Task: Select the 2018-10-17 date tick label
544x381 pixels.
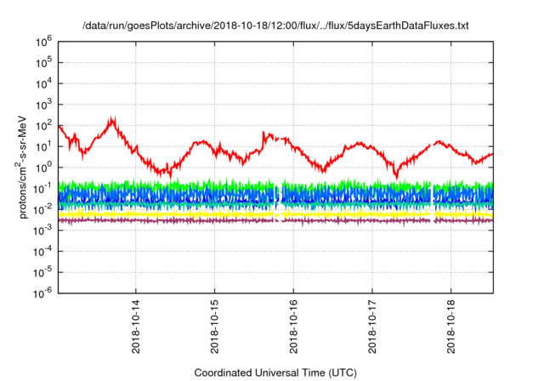Action: coord(372,327)
